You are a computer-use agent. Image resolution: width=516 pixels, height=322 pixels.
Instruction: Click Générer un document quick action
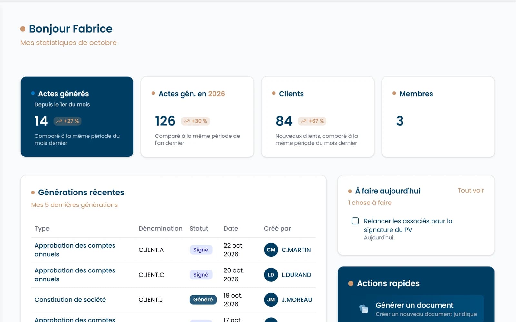click(x=416, y=309)
